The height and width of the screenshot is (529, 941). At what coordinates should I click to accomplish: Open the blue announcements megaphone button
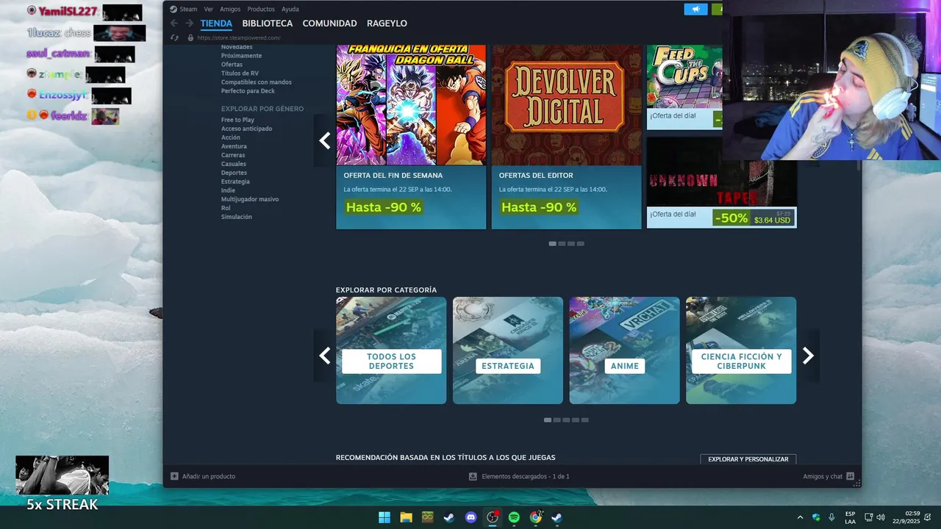pyautogui.click(x=695, y=9)
